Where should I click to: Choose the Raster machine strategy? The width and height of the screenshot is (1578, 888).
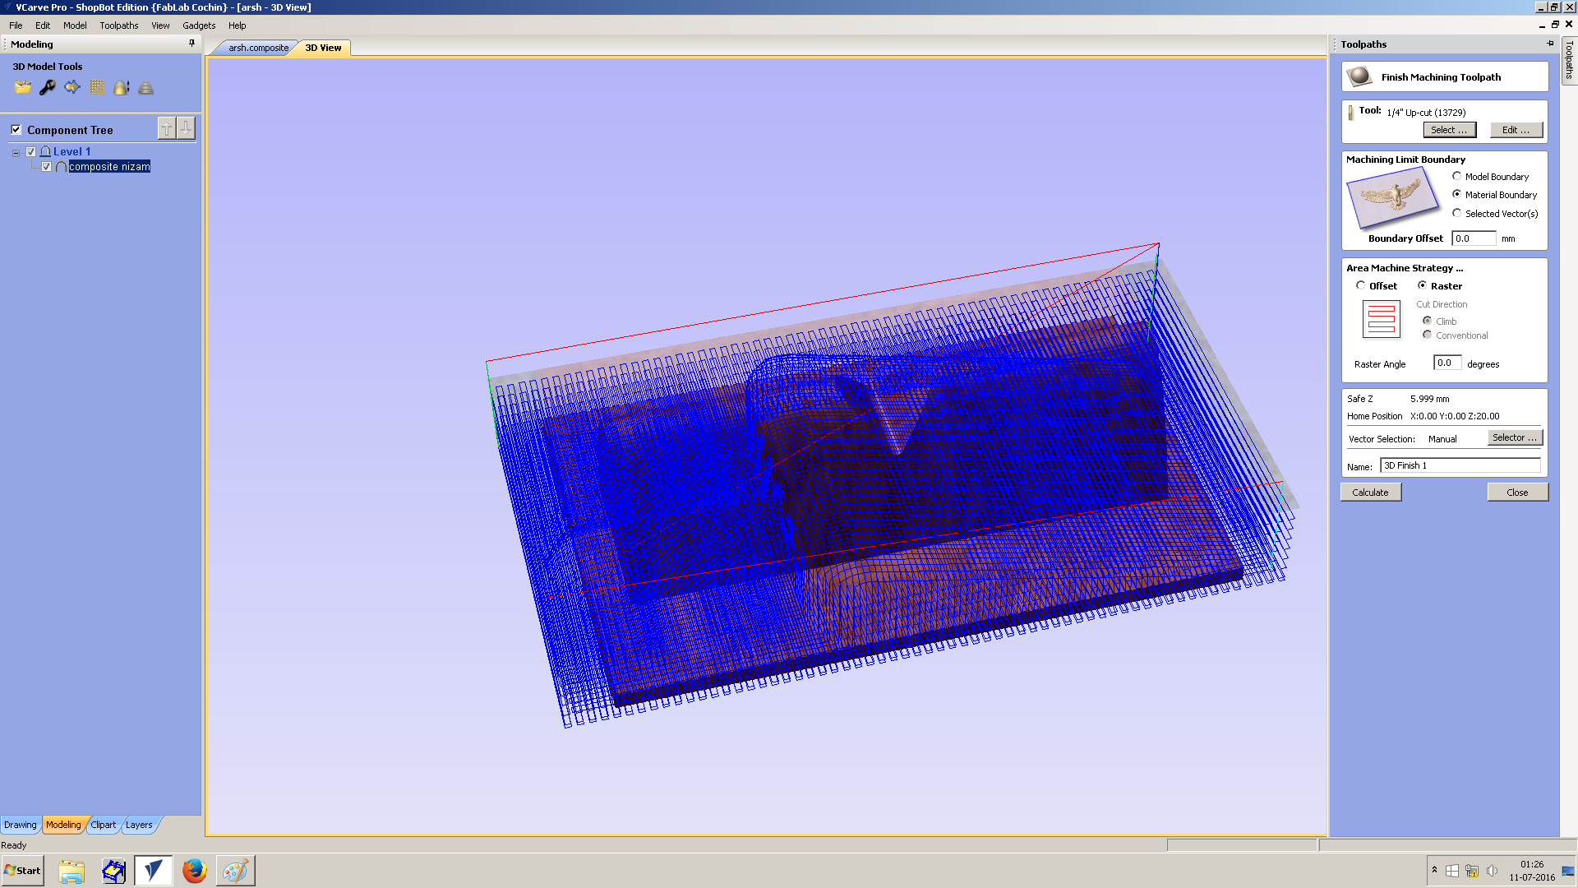pyautogui.click(x=1422, y=285)
